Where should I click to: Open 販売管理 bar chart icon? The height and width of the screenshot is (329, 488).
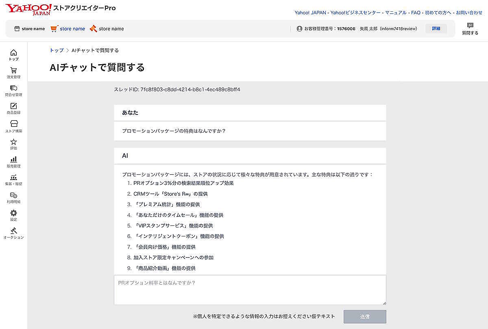pos(13,160)
